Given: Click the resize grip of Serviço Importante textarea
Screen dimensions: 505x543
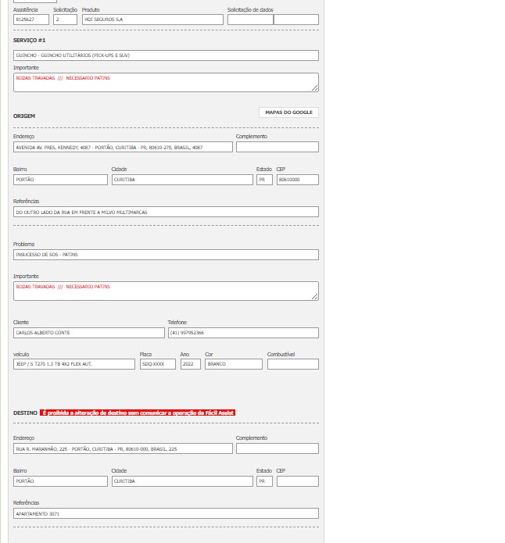Looking at the screenshot, I should (x=315, y=88).
